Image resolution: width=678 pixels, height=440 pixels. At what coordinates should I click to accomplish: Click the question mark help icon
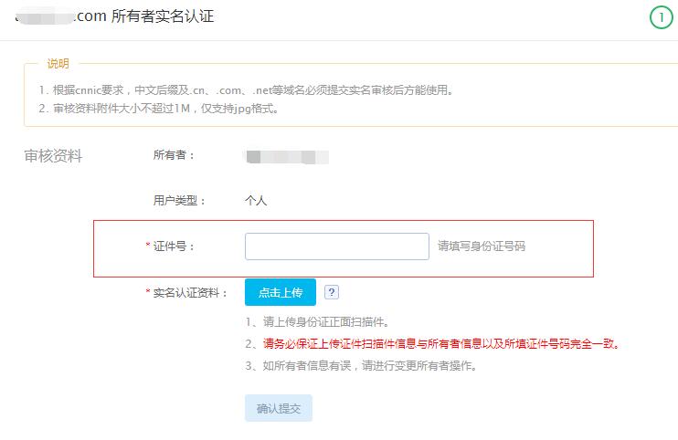[332, 292]
